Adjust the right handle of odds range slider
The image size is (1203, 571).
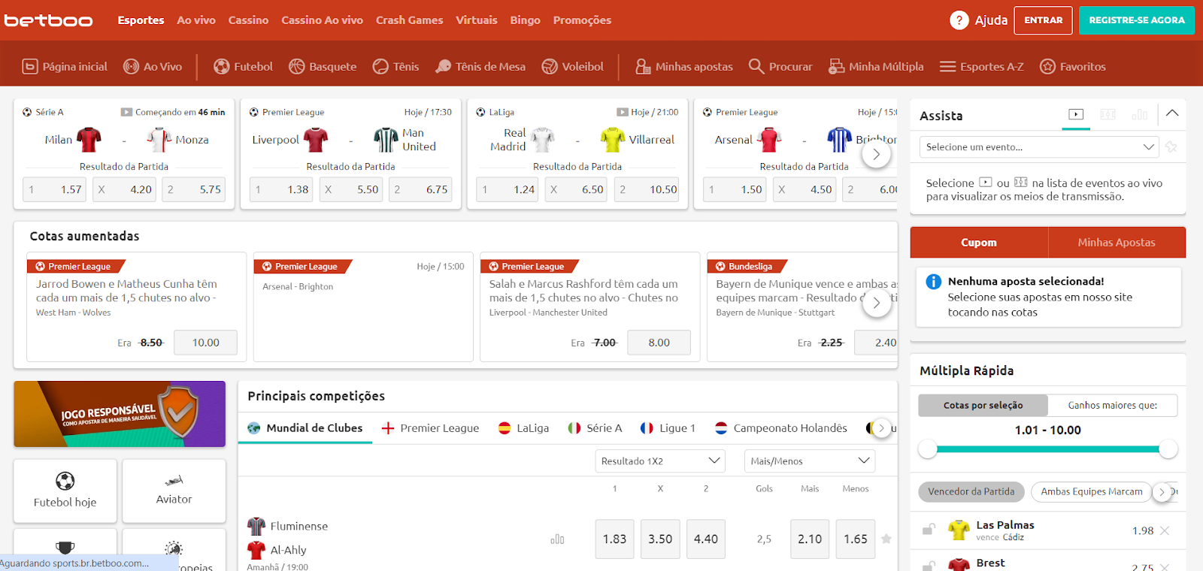[1168, 449]
